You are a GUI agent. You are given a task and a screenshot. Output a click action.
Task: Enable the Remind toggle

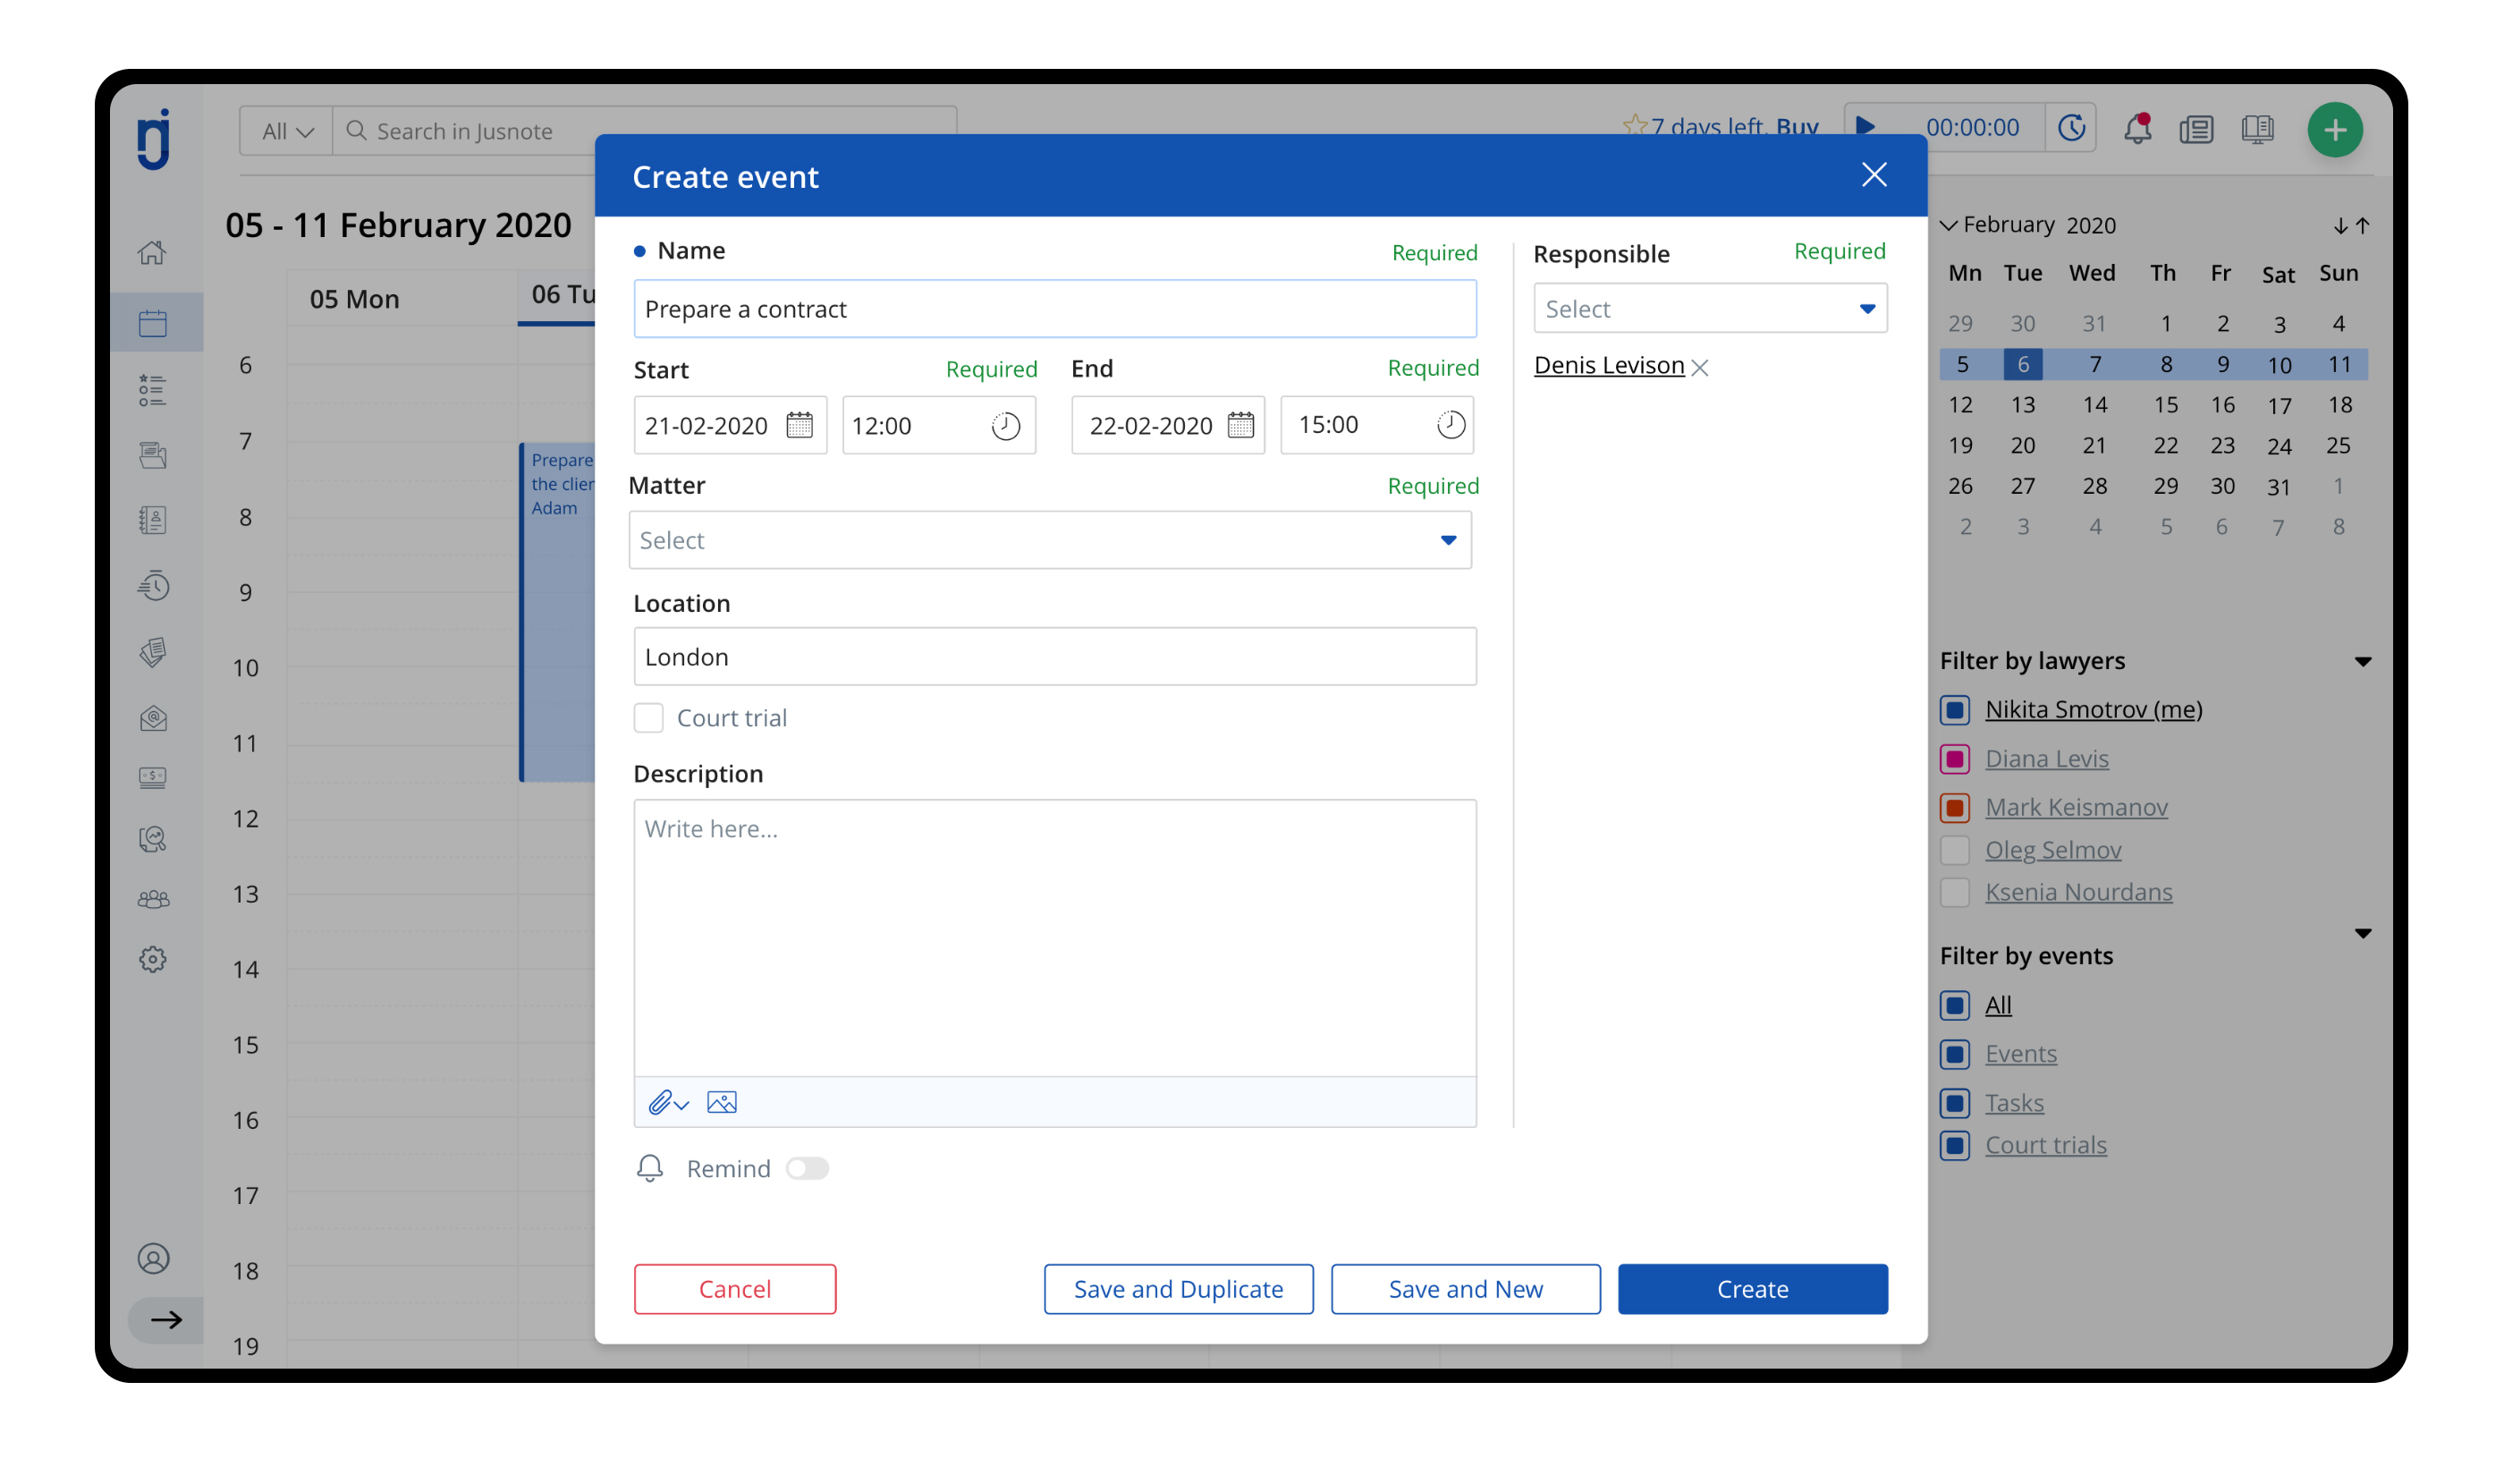click(807, 1168)
